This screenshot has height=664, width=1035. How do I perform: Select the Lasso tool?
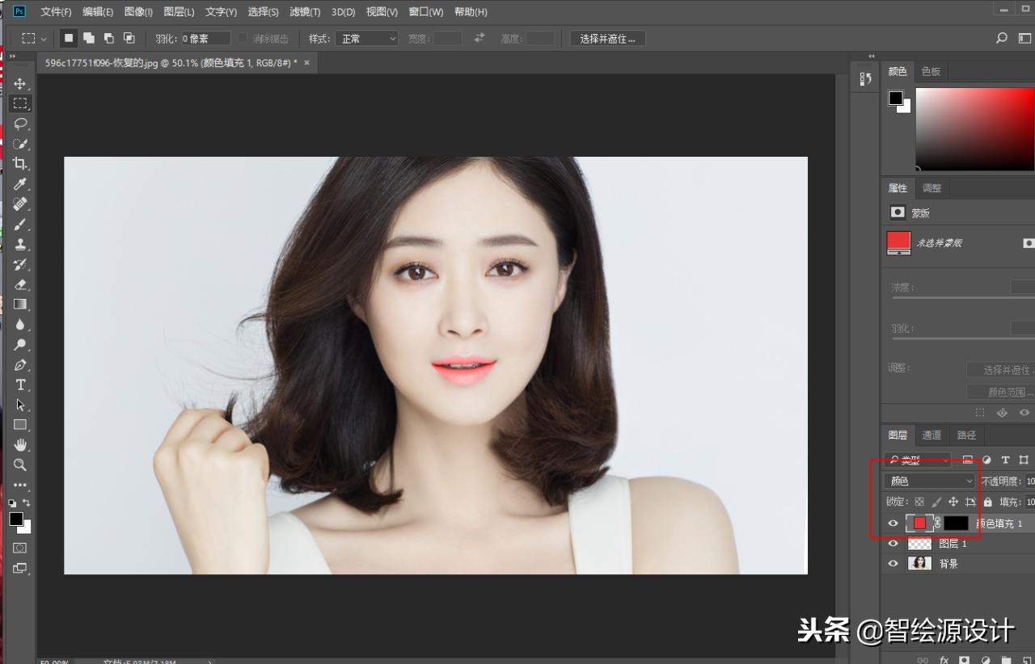(x=20, y=124)
